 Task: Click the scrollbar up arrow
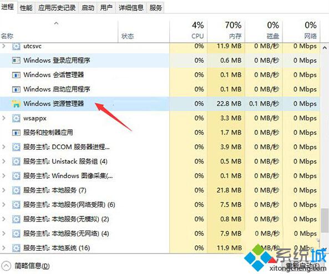click(x=325, y=48)
